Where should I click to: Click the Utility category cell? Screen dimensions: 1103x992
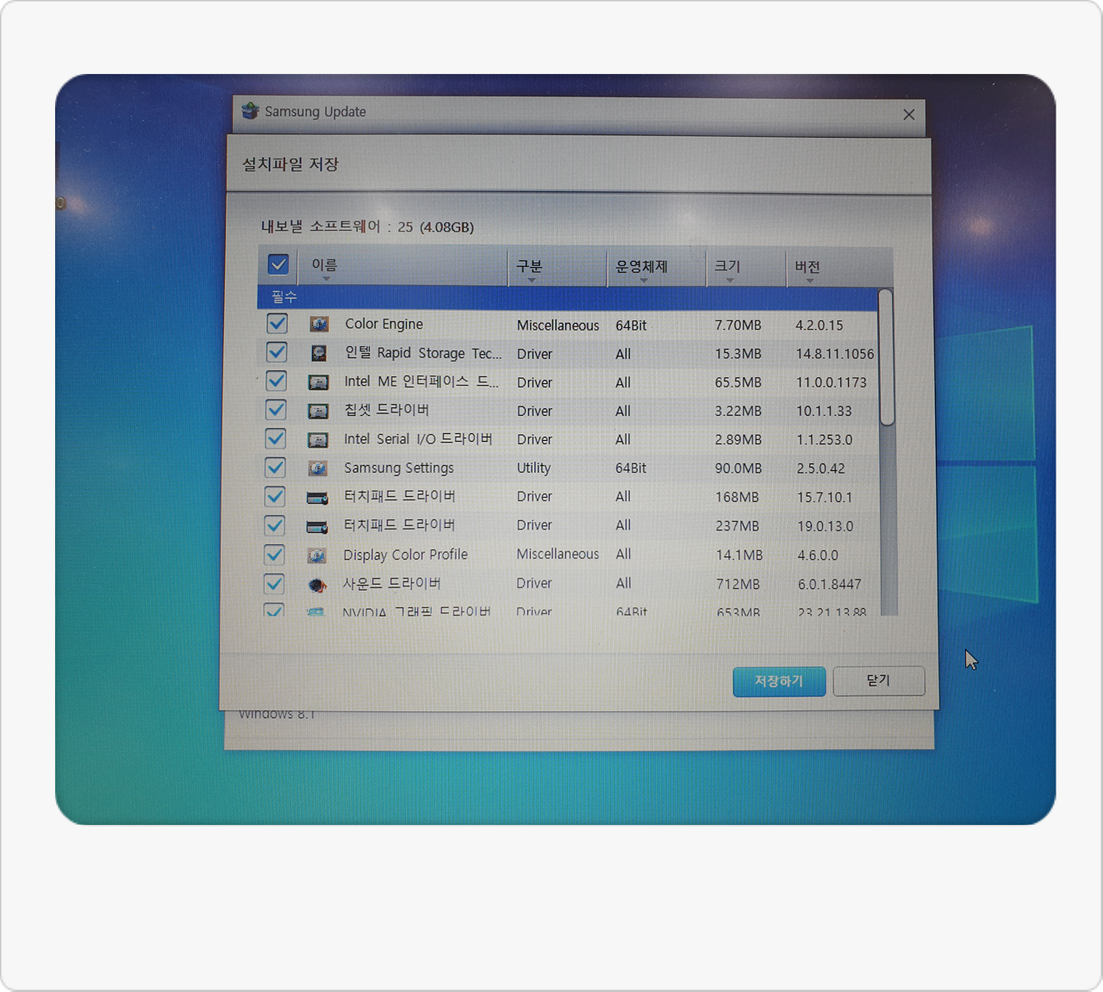534,468
